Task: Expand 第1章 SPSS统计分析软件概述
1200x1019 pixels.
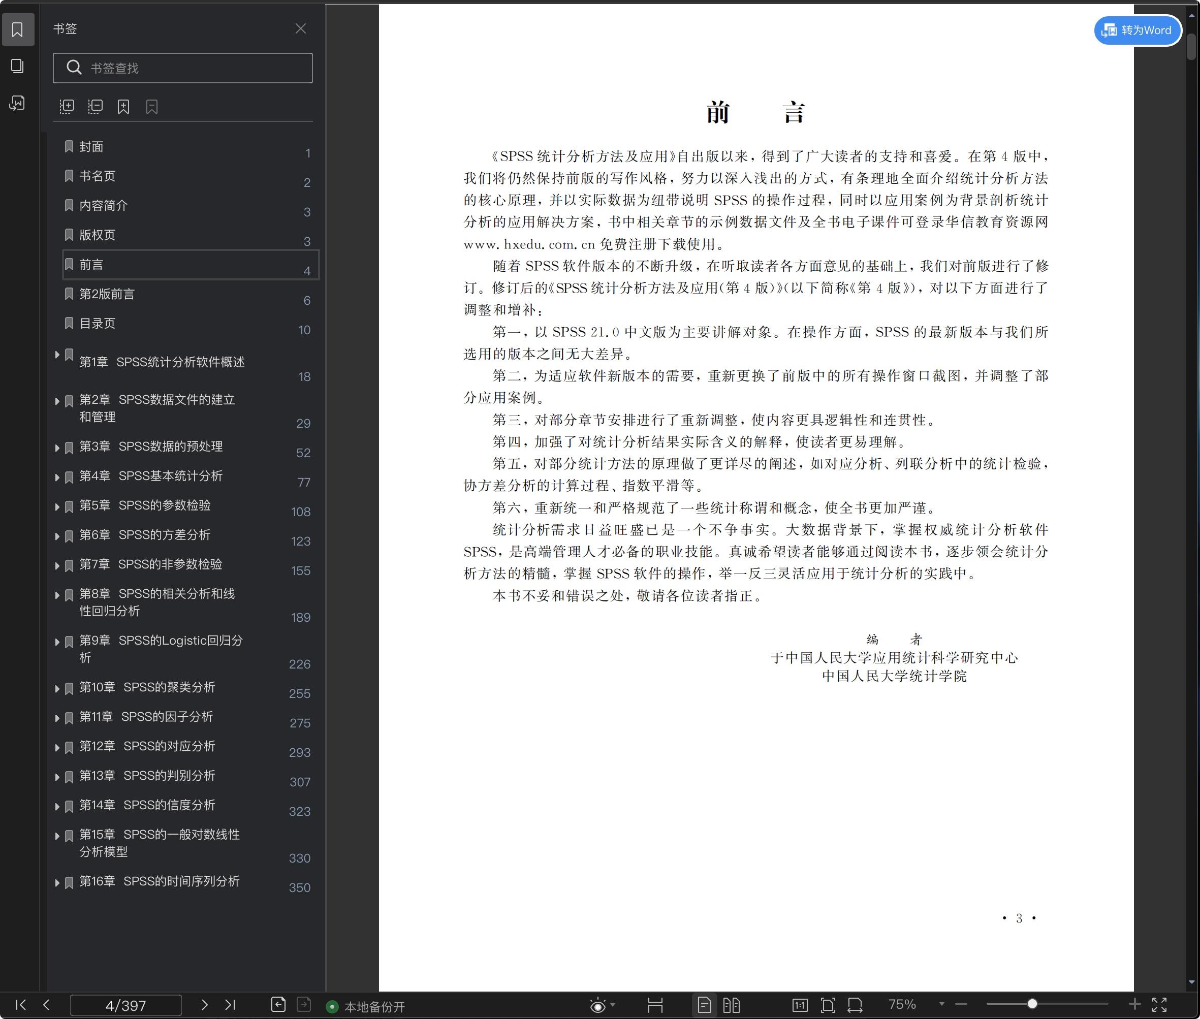Action: click(57, 355)
